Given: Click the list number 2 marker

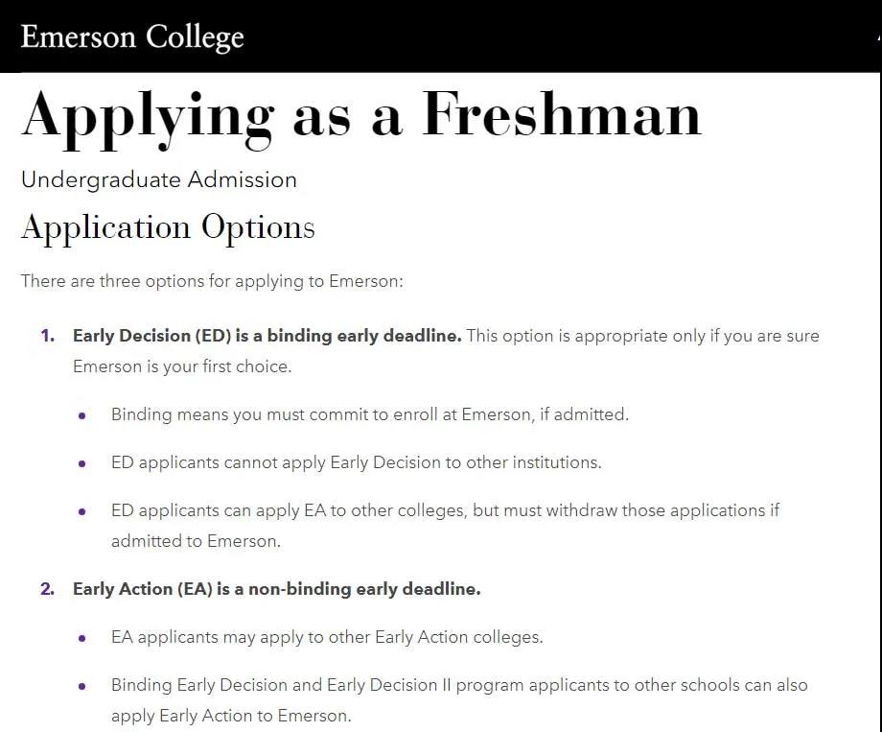Looking at the screenshot, I should pyautogui.click(x=47, y=590).
